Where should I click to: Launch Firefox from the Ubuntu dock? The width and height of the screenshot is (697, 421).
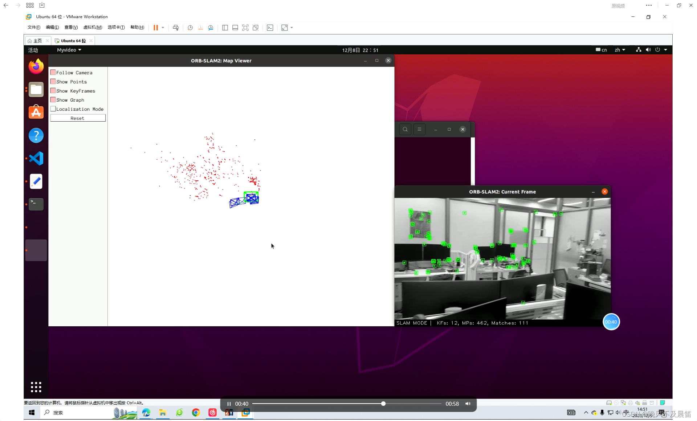(x=36, y=66)
